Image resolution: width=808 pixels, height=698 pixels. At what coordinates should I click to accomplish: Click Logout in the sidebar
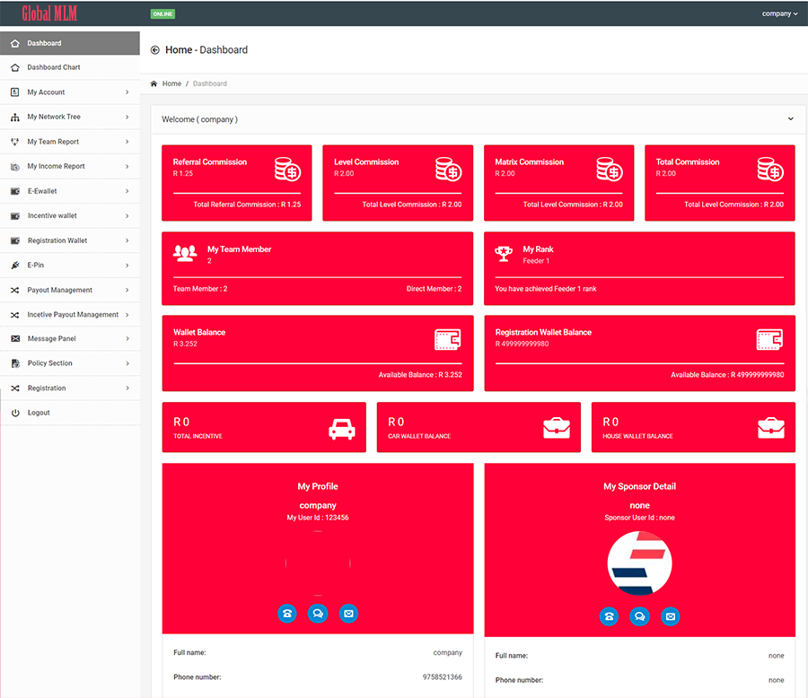point(38,413)
